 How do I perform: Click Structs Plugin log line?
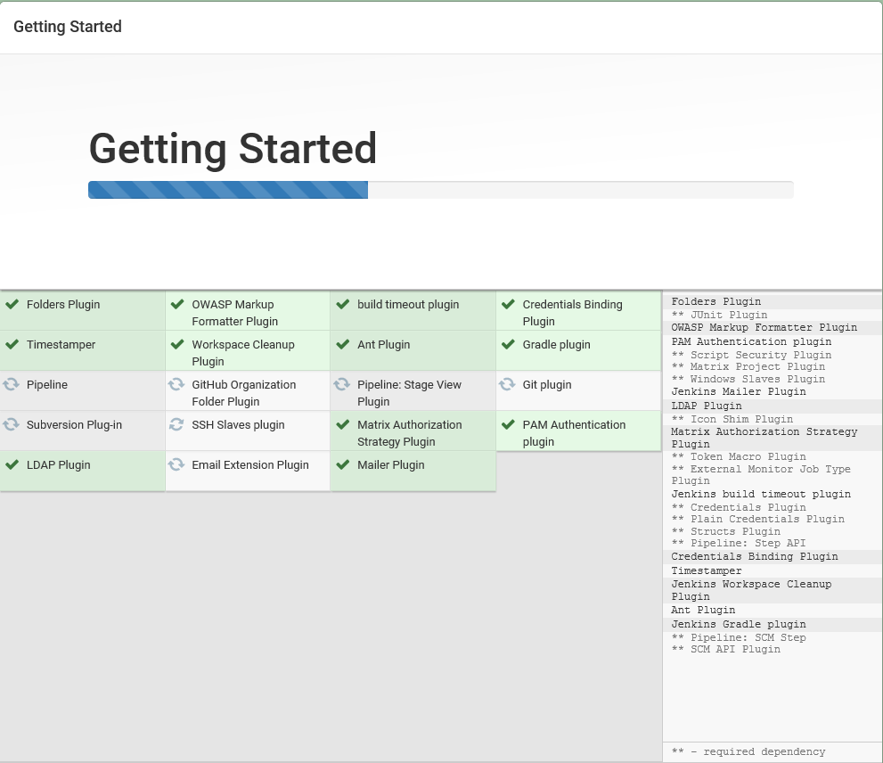tap(725, 531)
